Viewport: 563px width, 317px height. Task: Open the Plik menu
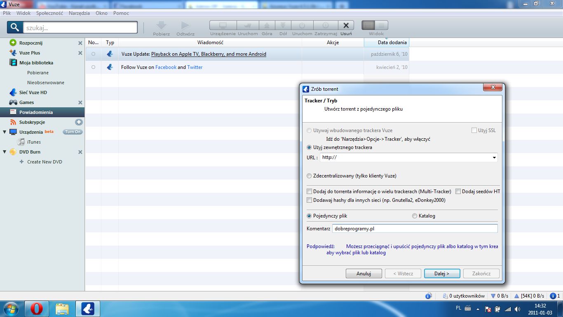coord(7,13)
